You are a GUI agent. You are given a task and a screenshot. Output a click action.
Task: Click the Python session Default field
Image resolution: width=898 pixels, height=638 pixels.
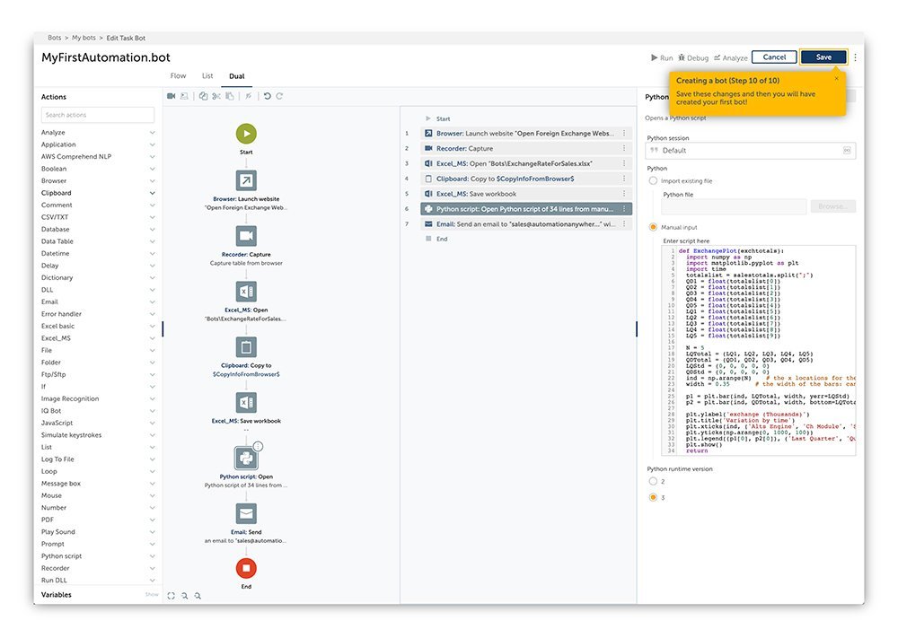pos(751,151)
